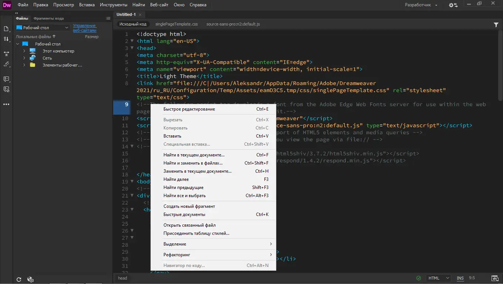
Task: Switch to the singlePageTemplate.css tab
Action: coord(176,24)
